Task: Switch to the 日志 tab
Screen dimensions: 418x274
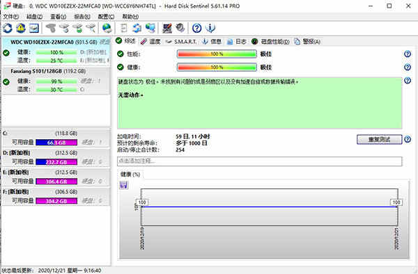Action: coord(237,42)
